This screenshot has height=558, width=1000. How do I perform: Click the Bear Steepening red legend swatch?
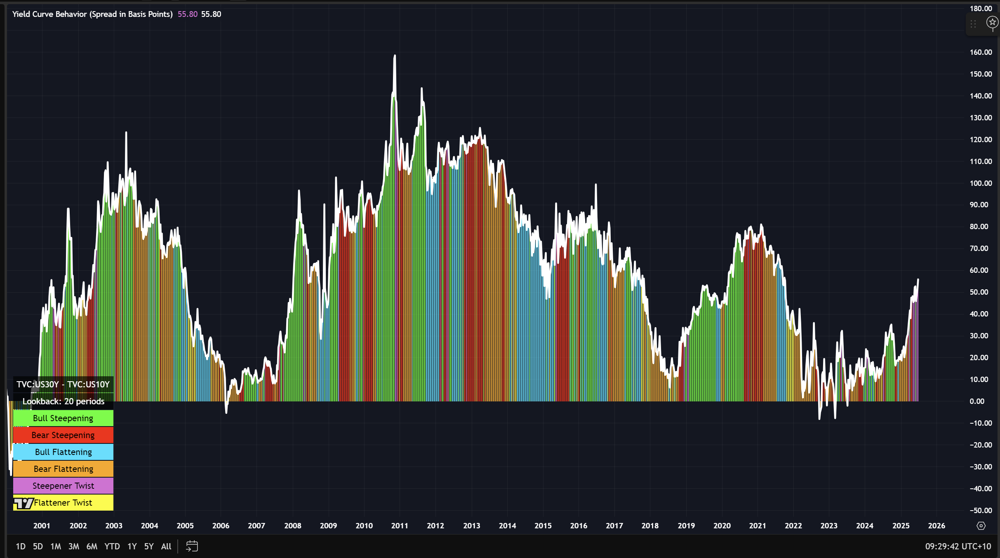point(63,435)
